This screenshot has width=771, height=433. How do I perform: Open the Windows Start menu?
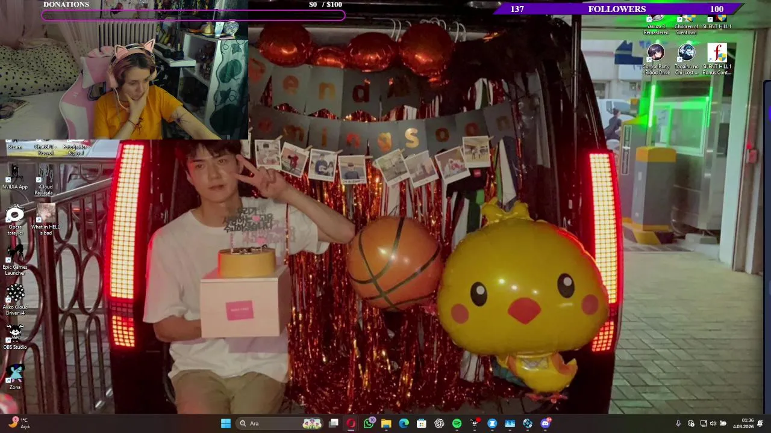click(225, 423)
